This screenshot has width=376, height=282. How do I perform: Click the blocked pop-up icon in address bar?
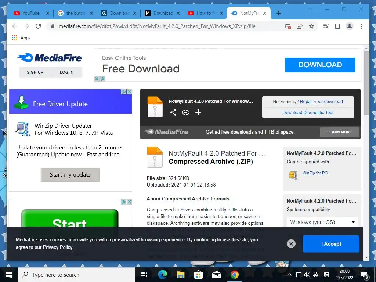point(288,26)
